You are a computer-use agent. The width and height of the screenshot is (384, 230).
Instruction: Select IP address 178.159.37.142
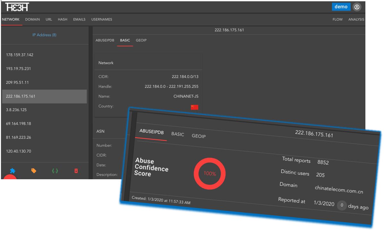pyautogui.click(x=20, y=55)
